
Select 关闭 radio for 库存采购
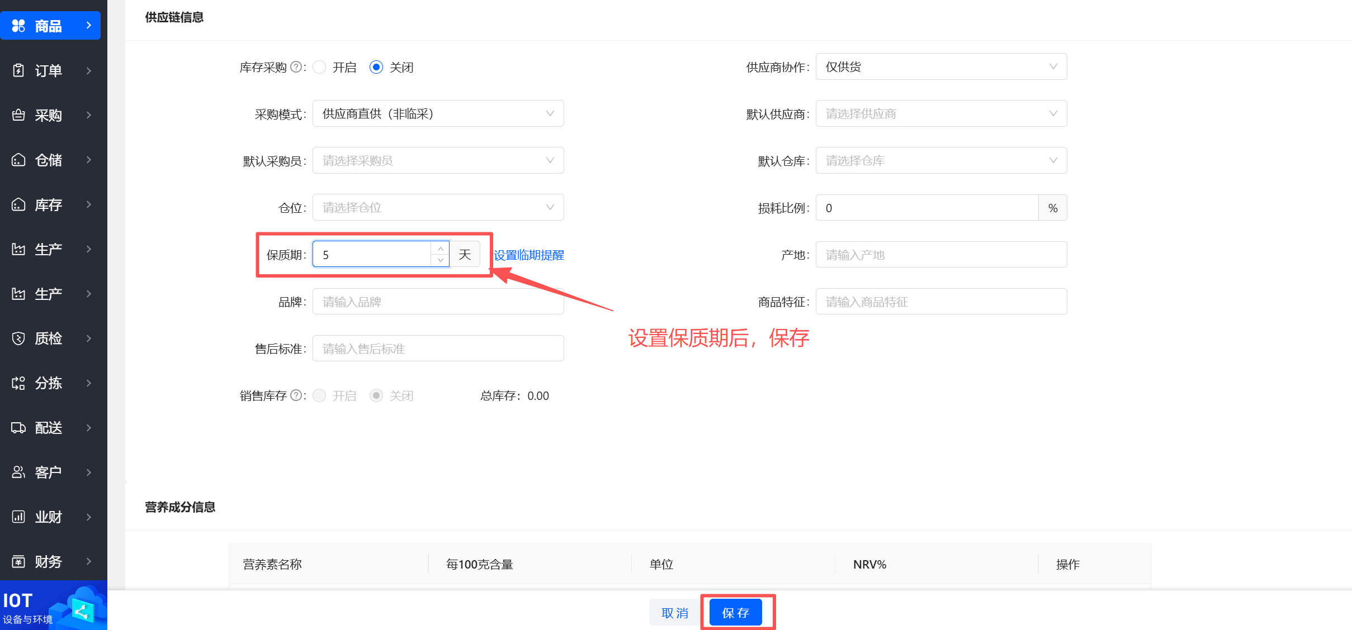[x=376, y=67]
